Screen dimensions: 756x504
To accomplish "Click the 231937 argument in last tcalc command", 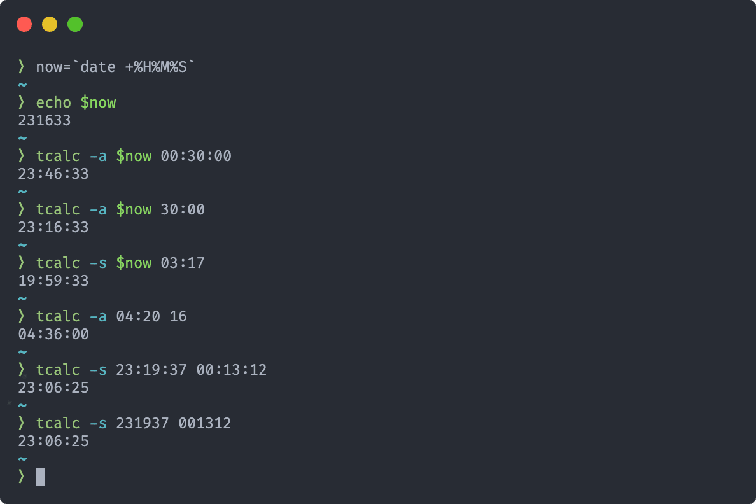I will tap(143, 423).
